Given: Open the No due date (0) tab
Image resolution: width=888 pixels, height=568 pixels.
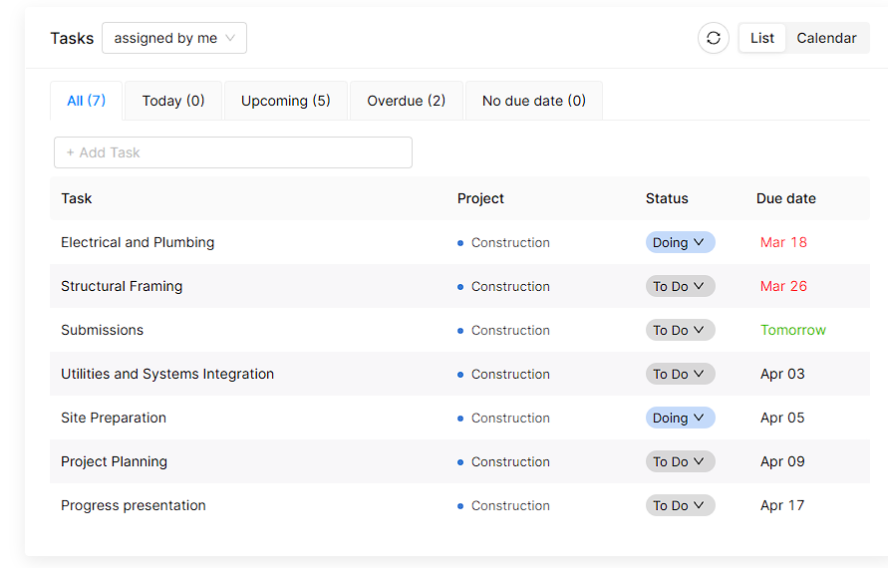Looking at the screenshot, I should (x=534, y=101).
